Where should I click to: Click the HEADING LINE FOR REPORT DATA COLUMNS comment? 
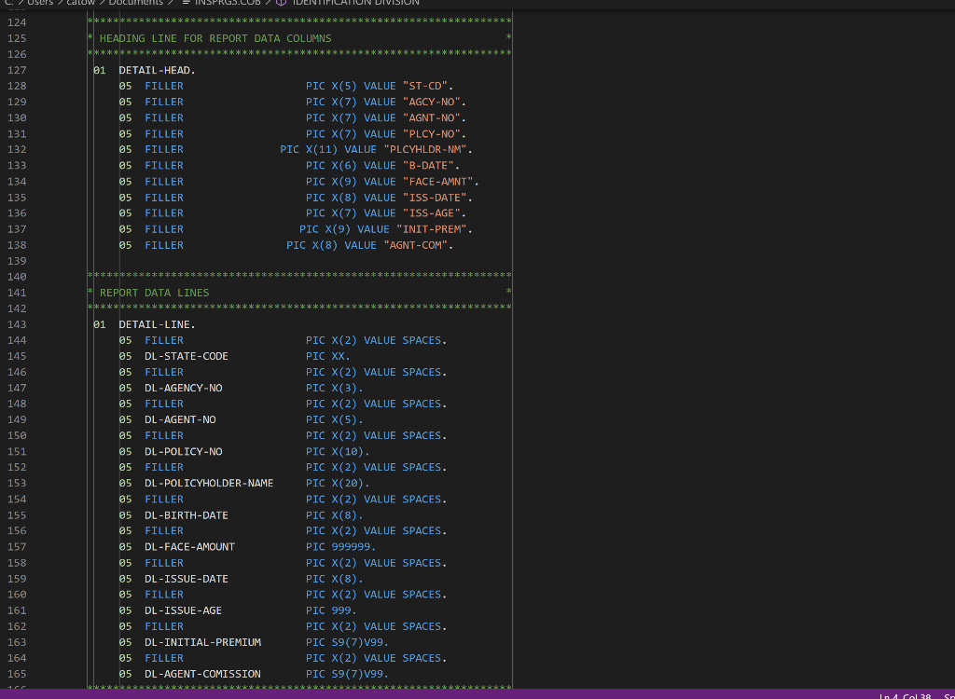[215, 38]
